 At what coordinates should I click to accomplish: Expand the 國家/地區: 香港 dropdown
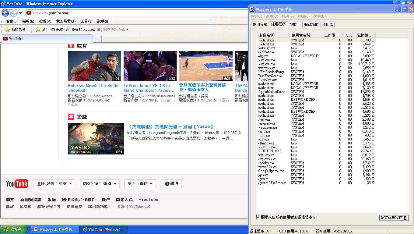[100, 184]
